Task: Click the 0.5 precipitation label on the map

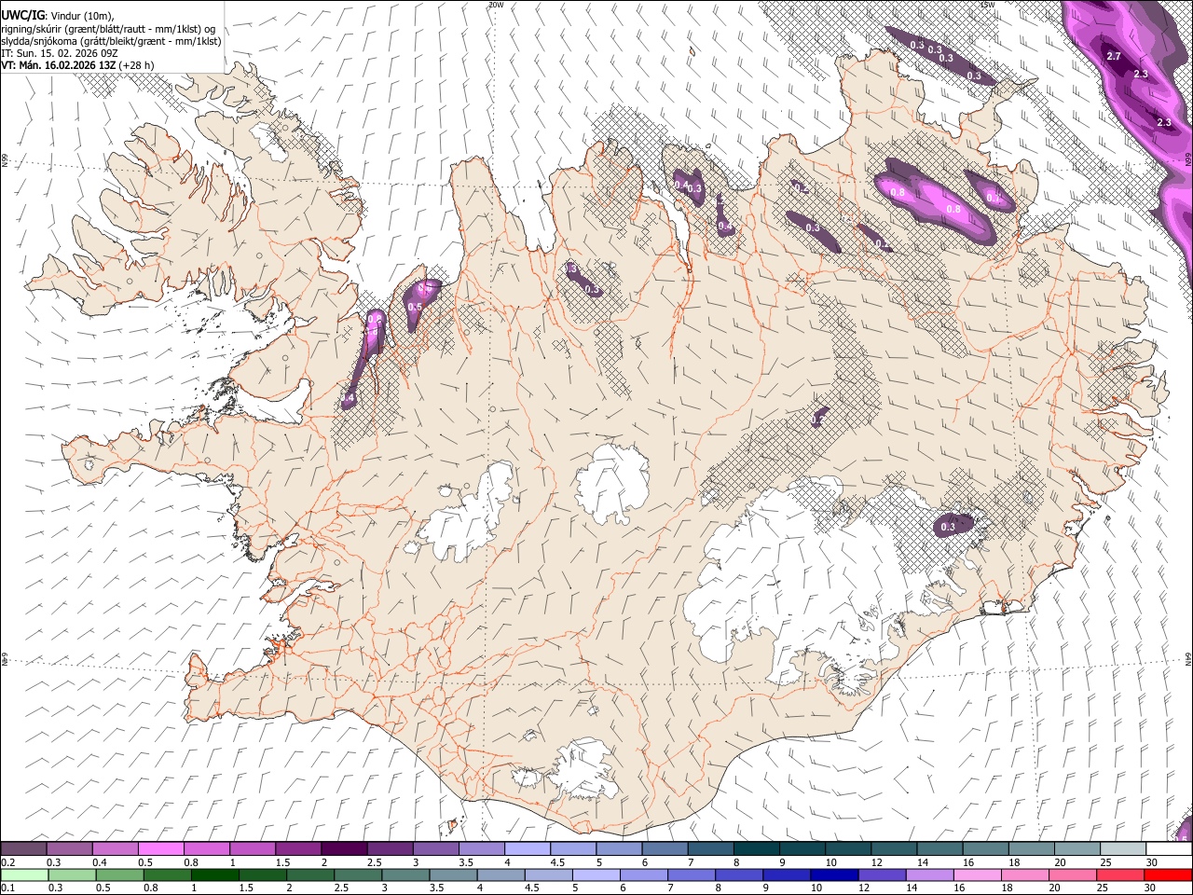Action: [416, 308]
